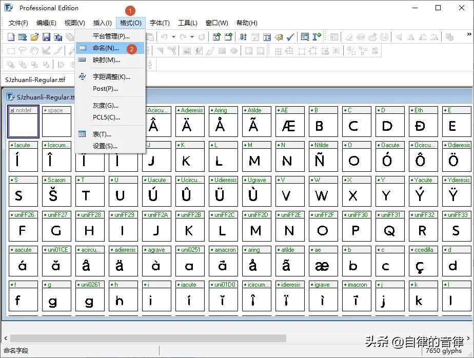Click the Open folder toolbar icon

coord(34,37)
